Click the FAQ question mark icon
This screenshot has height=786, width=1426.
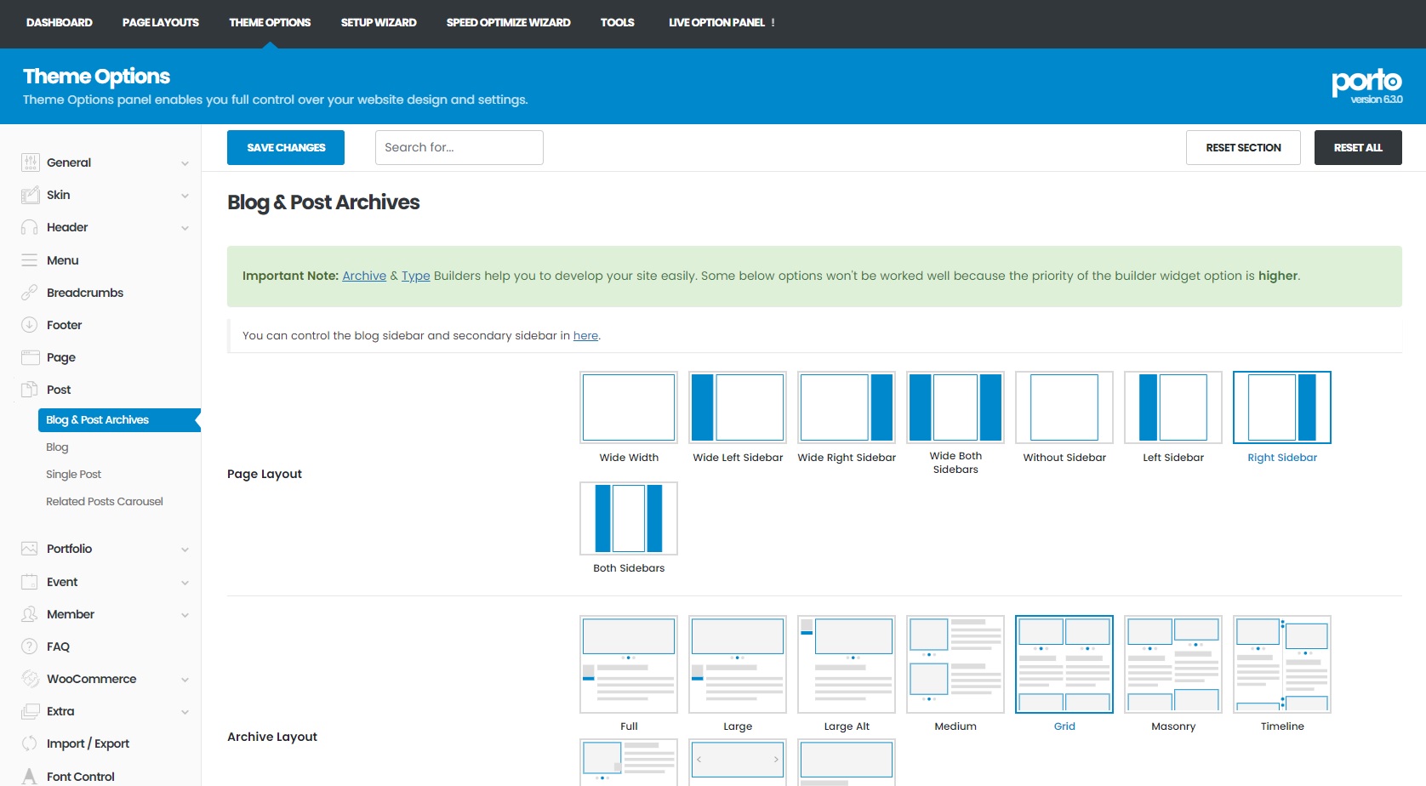pyautogui.click(x=30, y=646)
